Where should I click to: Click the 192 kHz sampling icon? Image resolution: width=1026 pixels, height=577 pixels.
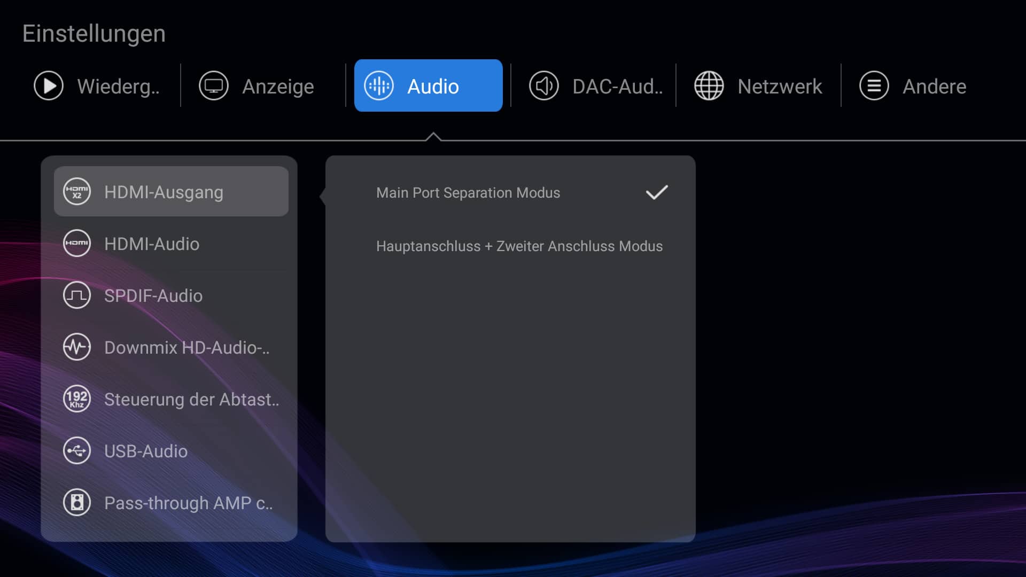[77, 399]
